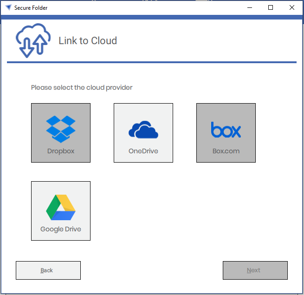Image resolution: width=304 pixels, height=295 pixels.
Task: Select Google Drive provider tile
Action: point(61,211)
